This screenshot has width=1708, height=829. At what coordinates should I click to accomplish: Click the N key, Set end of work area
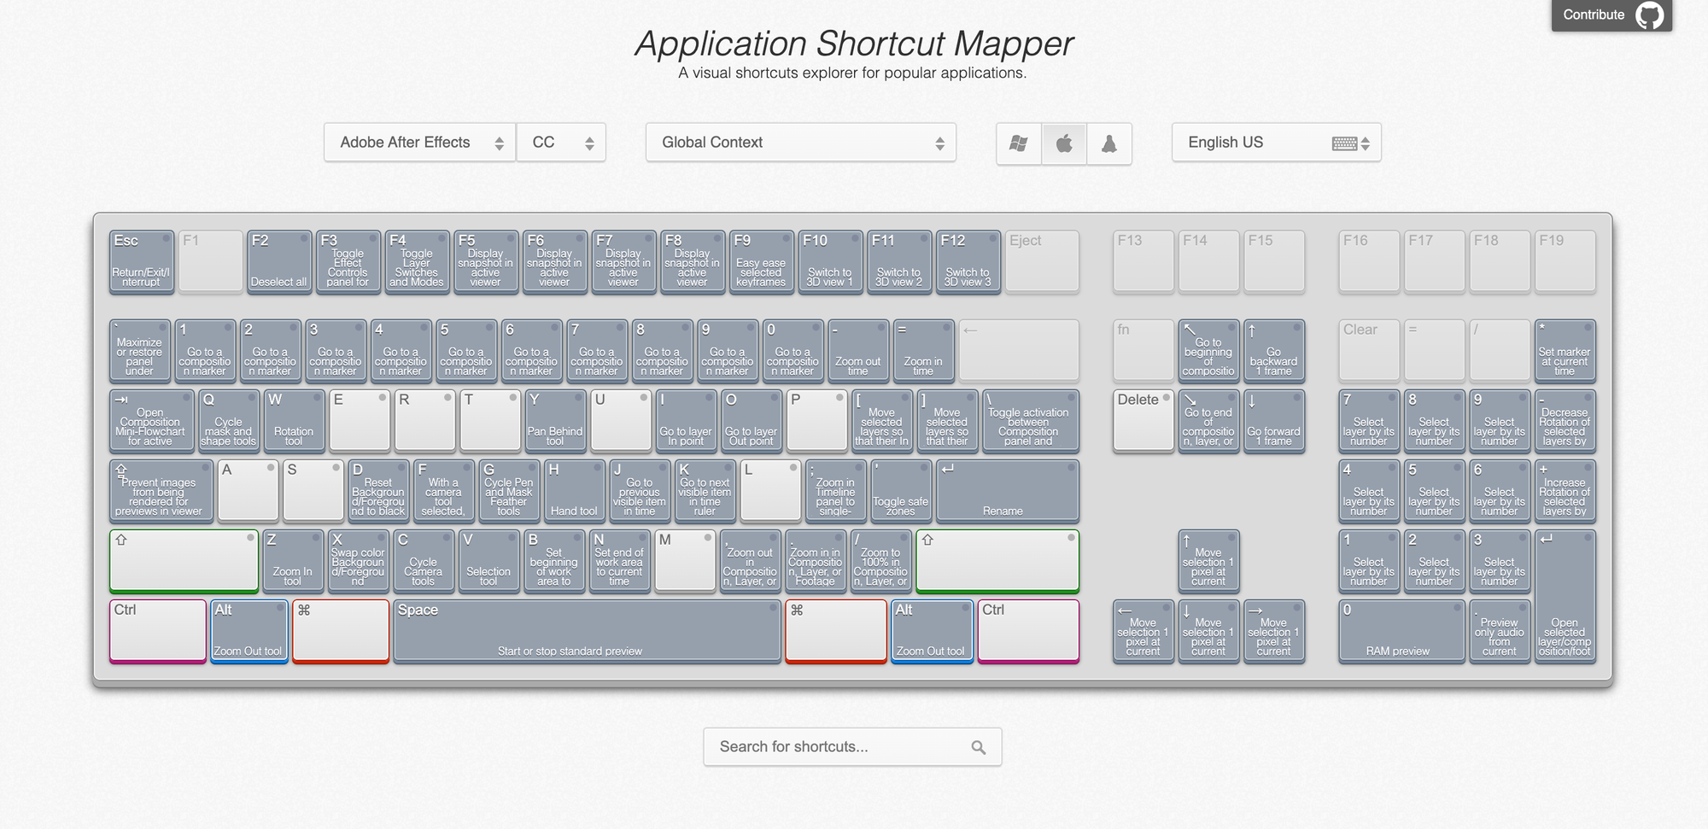pyautogui.click(x=619, y=561)
